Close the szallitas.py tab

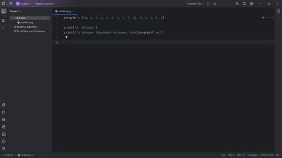coord(74,11)
